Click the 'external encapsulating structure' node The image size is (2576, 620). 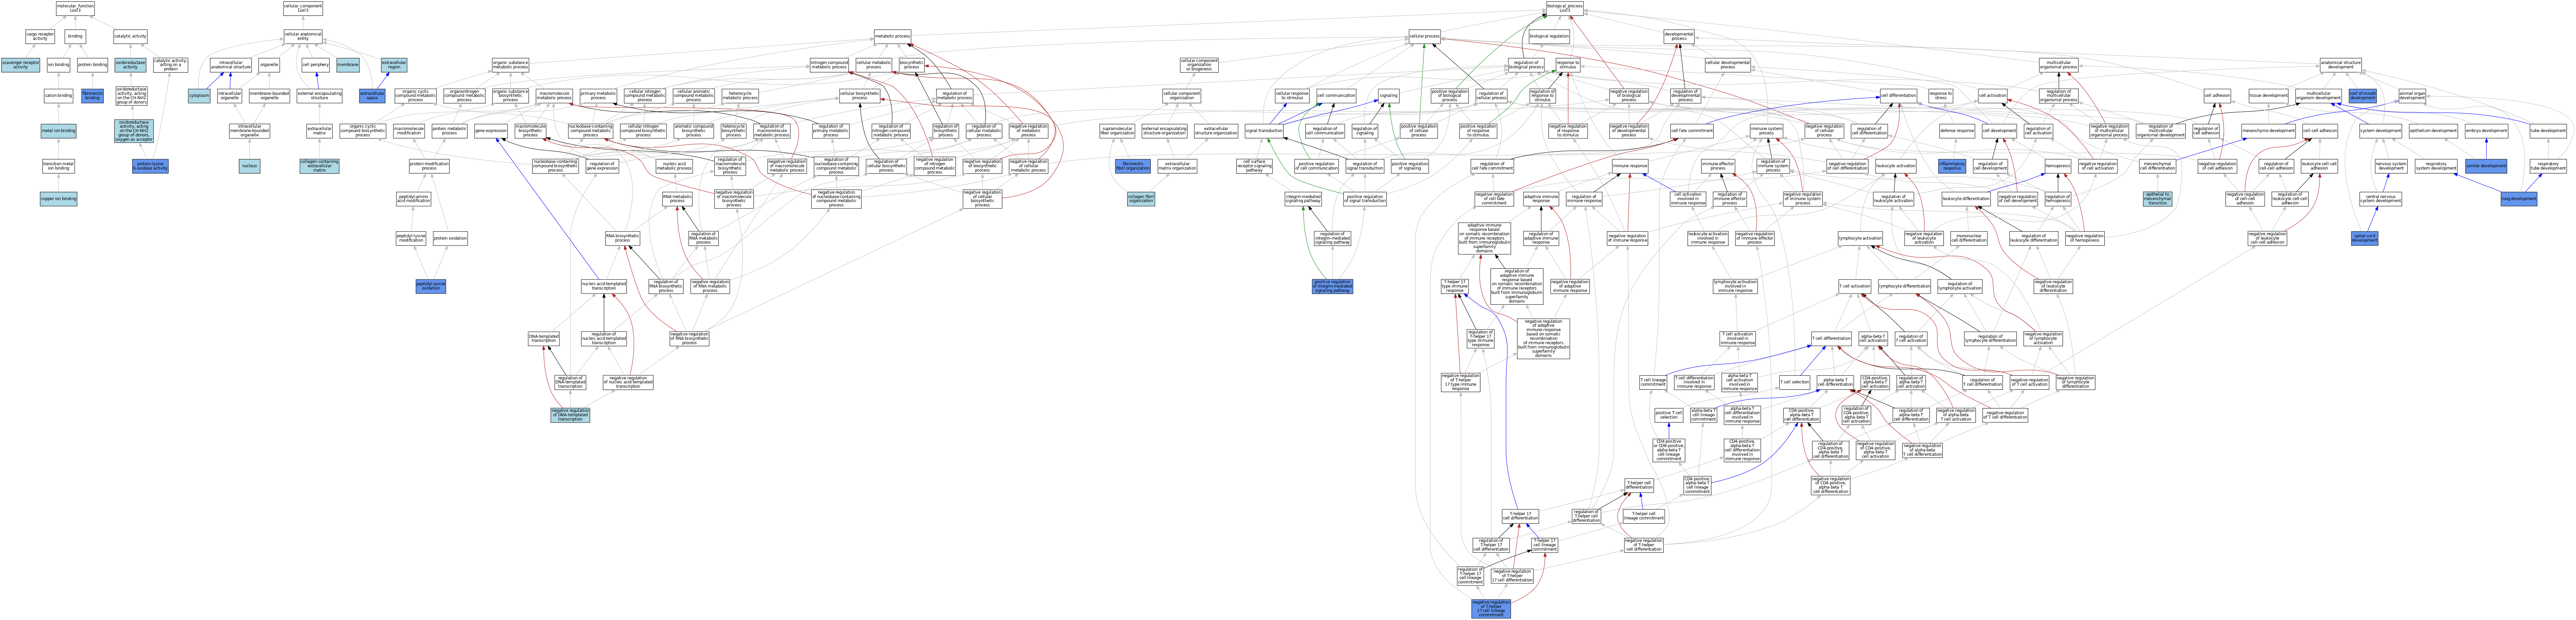coord(319,96)
